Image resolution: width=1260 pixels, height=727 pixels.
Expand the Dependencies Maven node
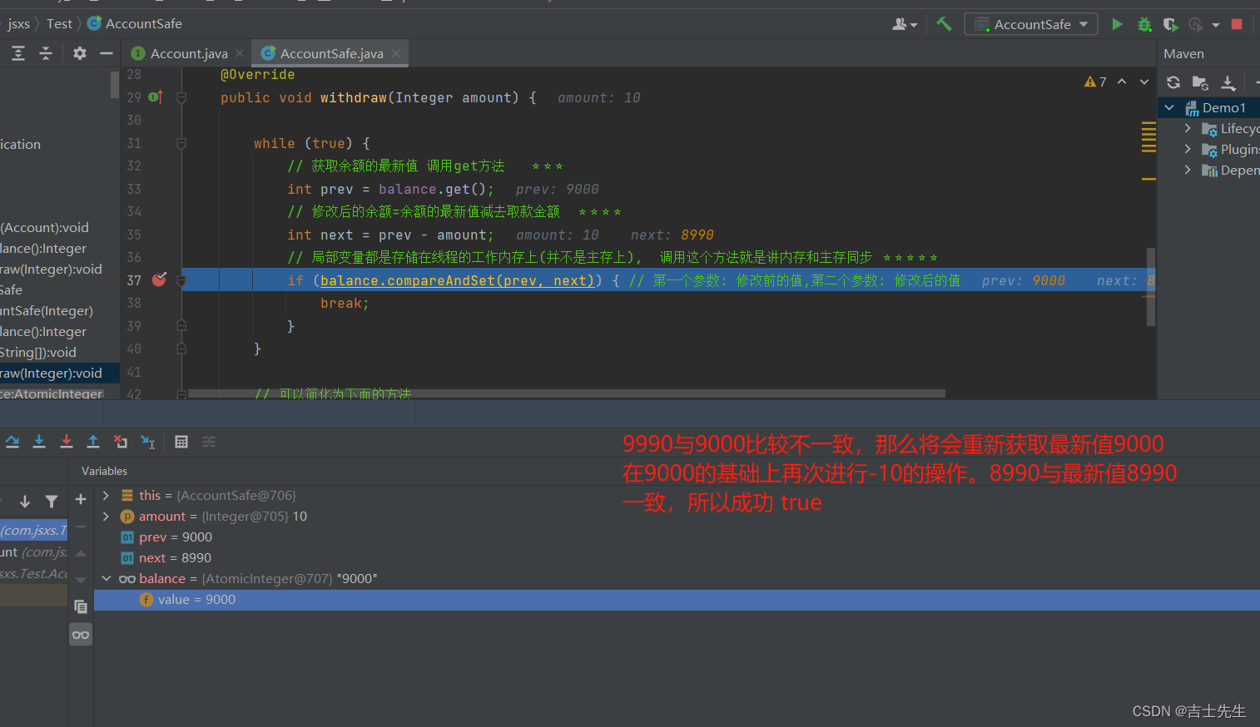click(x=1188, y=170)
